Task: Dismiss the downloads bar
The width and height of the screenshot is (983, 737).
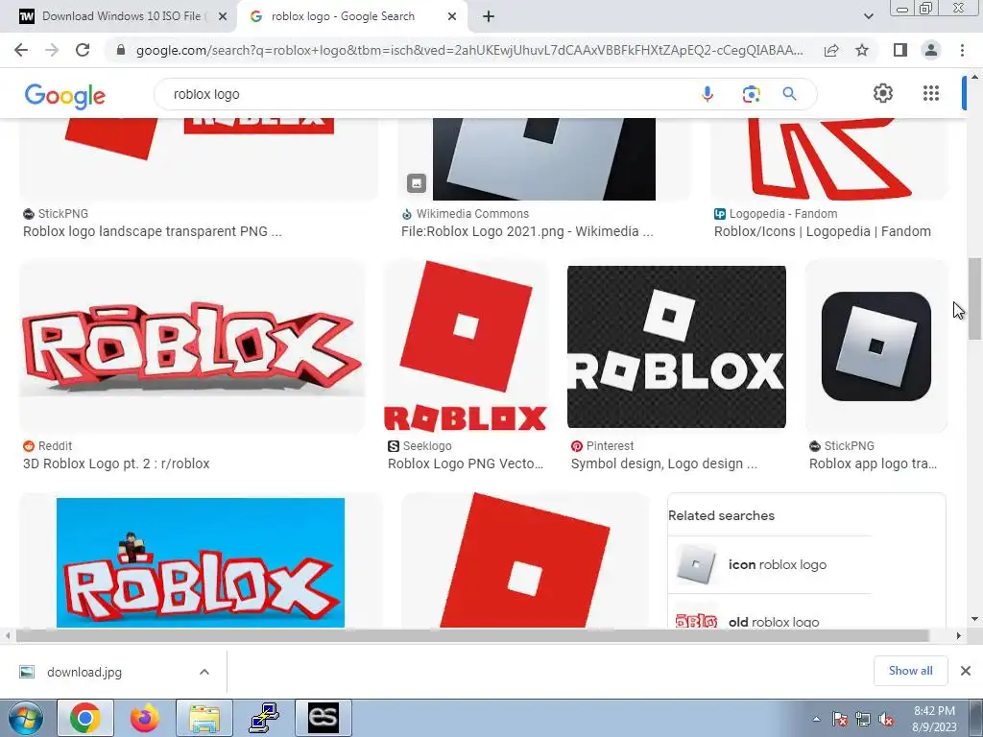Action: point(966,671)
